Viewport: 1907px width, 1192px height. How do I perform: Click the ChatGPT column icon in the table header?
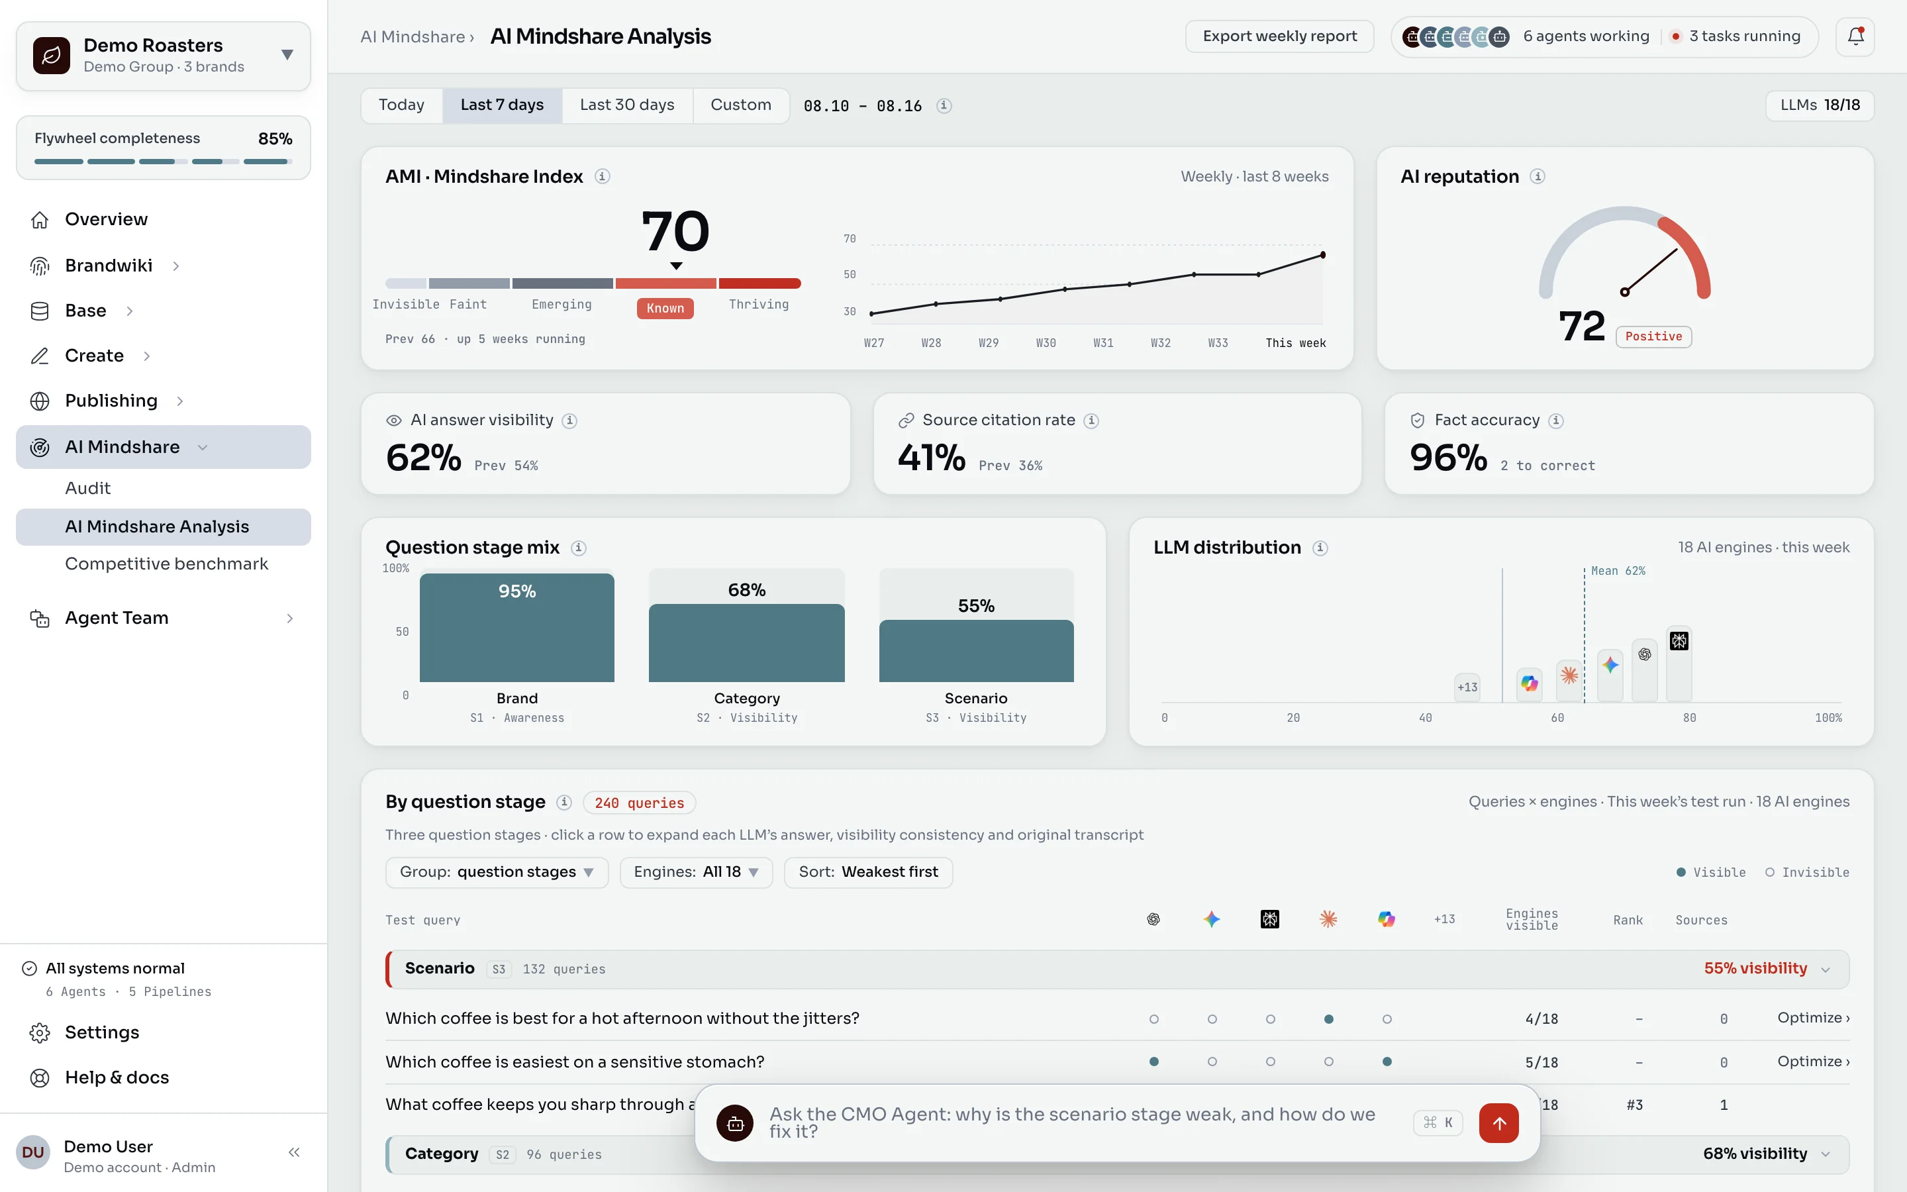click(x=1153, y=919)
